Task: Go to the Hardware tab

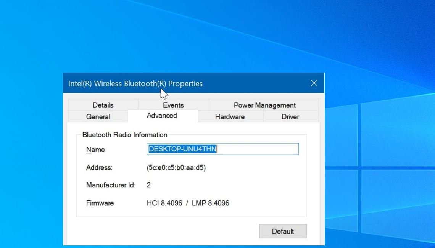Action: 230,116
